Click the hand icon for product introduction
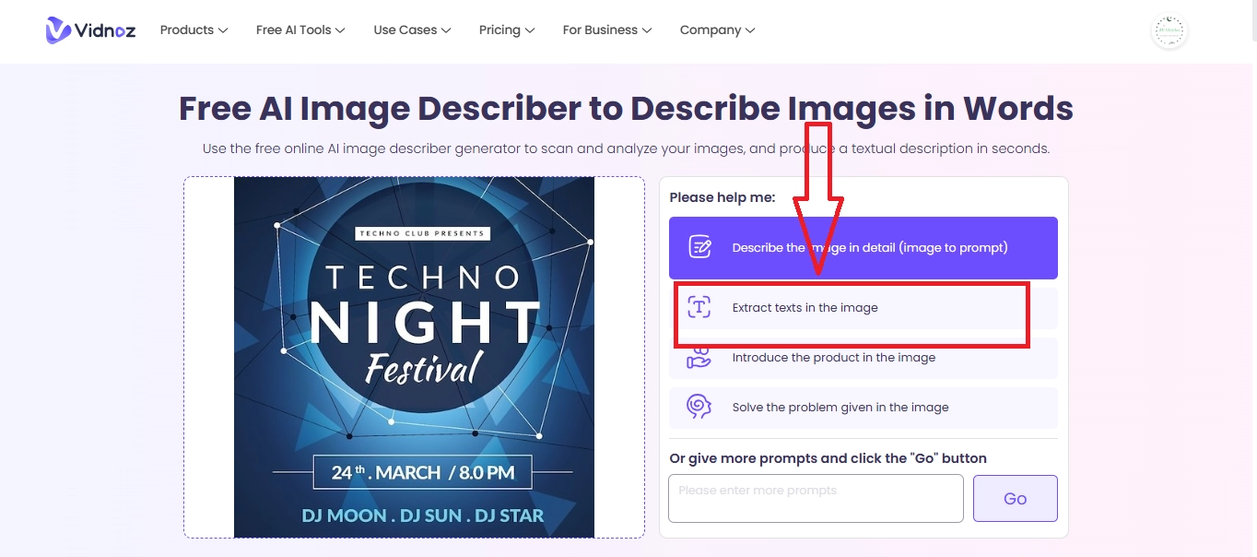This screenshot has height=557, width=1257. (699, 359)
